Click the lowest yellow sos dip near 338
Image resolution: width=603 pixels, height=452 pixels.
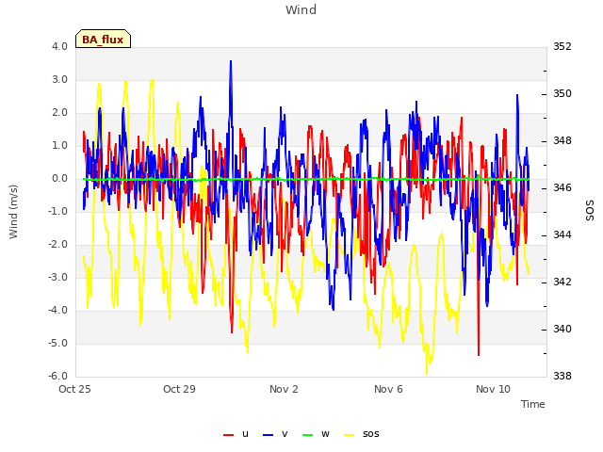[x=427, y=373]
